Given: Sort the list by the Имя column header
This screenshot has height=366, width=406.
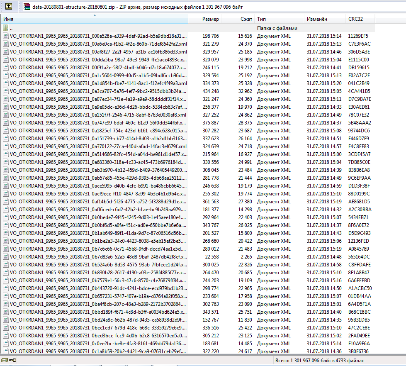Looking at the screenshot, I should pos(95,19).
